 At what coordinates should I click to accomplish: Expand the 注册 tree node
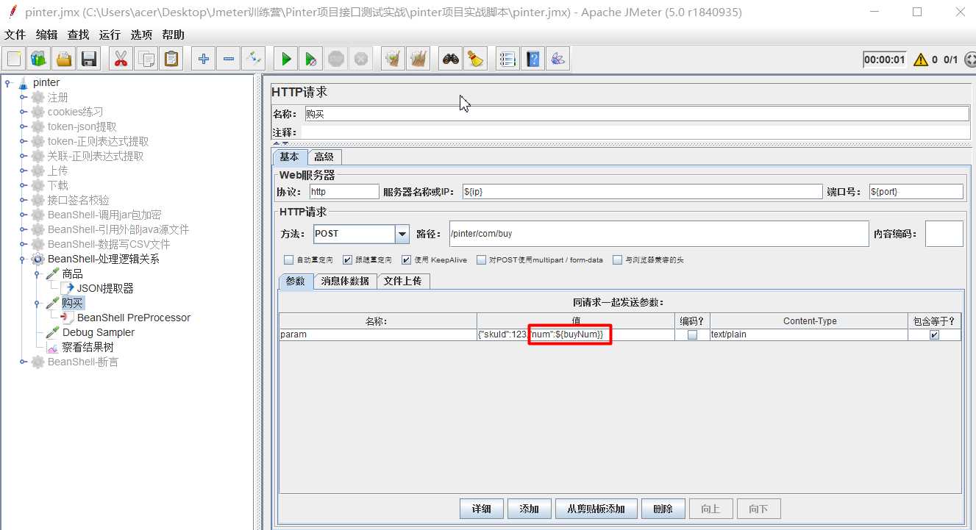click(x=23, y=97)
